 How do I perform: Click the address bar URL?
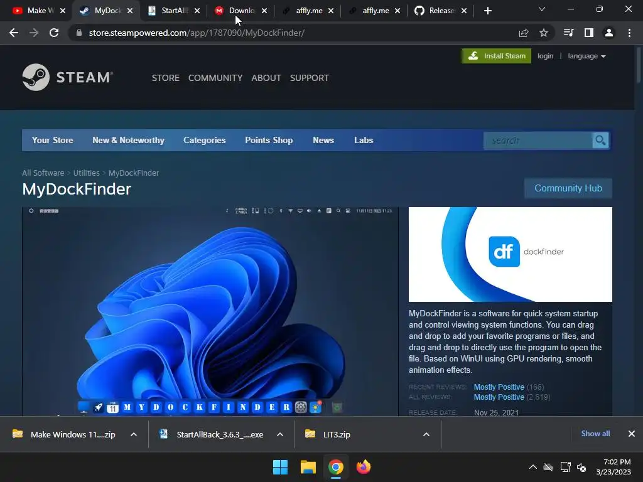pos(197,33)
